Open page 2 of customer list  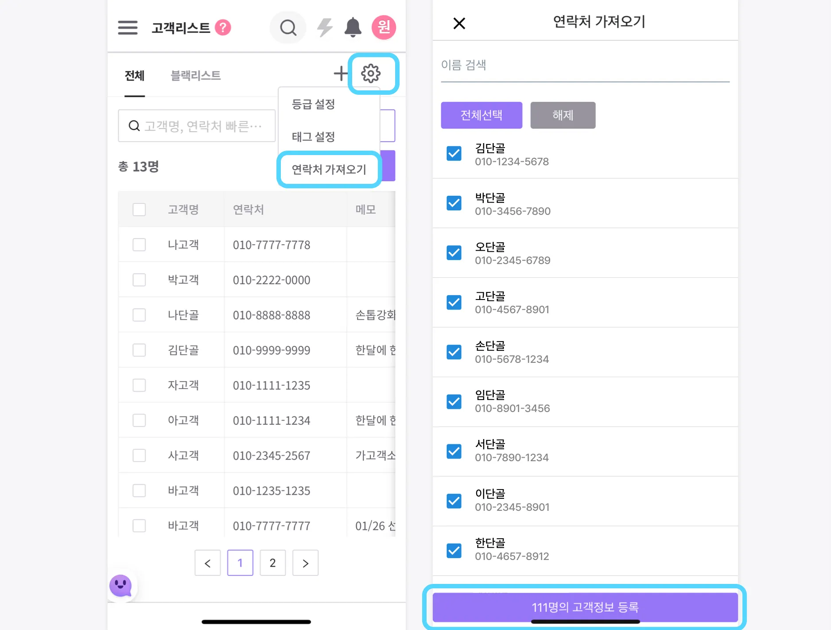pyautogui.click(x=272, y=563)
